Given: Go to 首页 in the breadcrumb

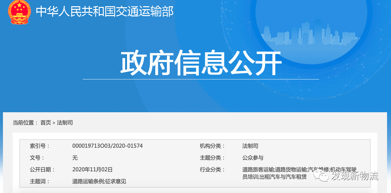Looking at the screenshot, I should coord(46,123).
